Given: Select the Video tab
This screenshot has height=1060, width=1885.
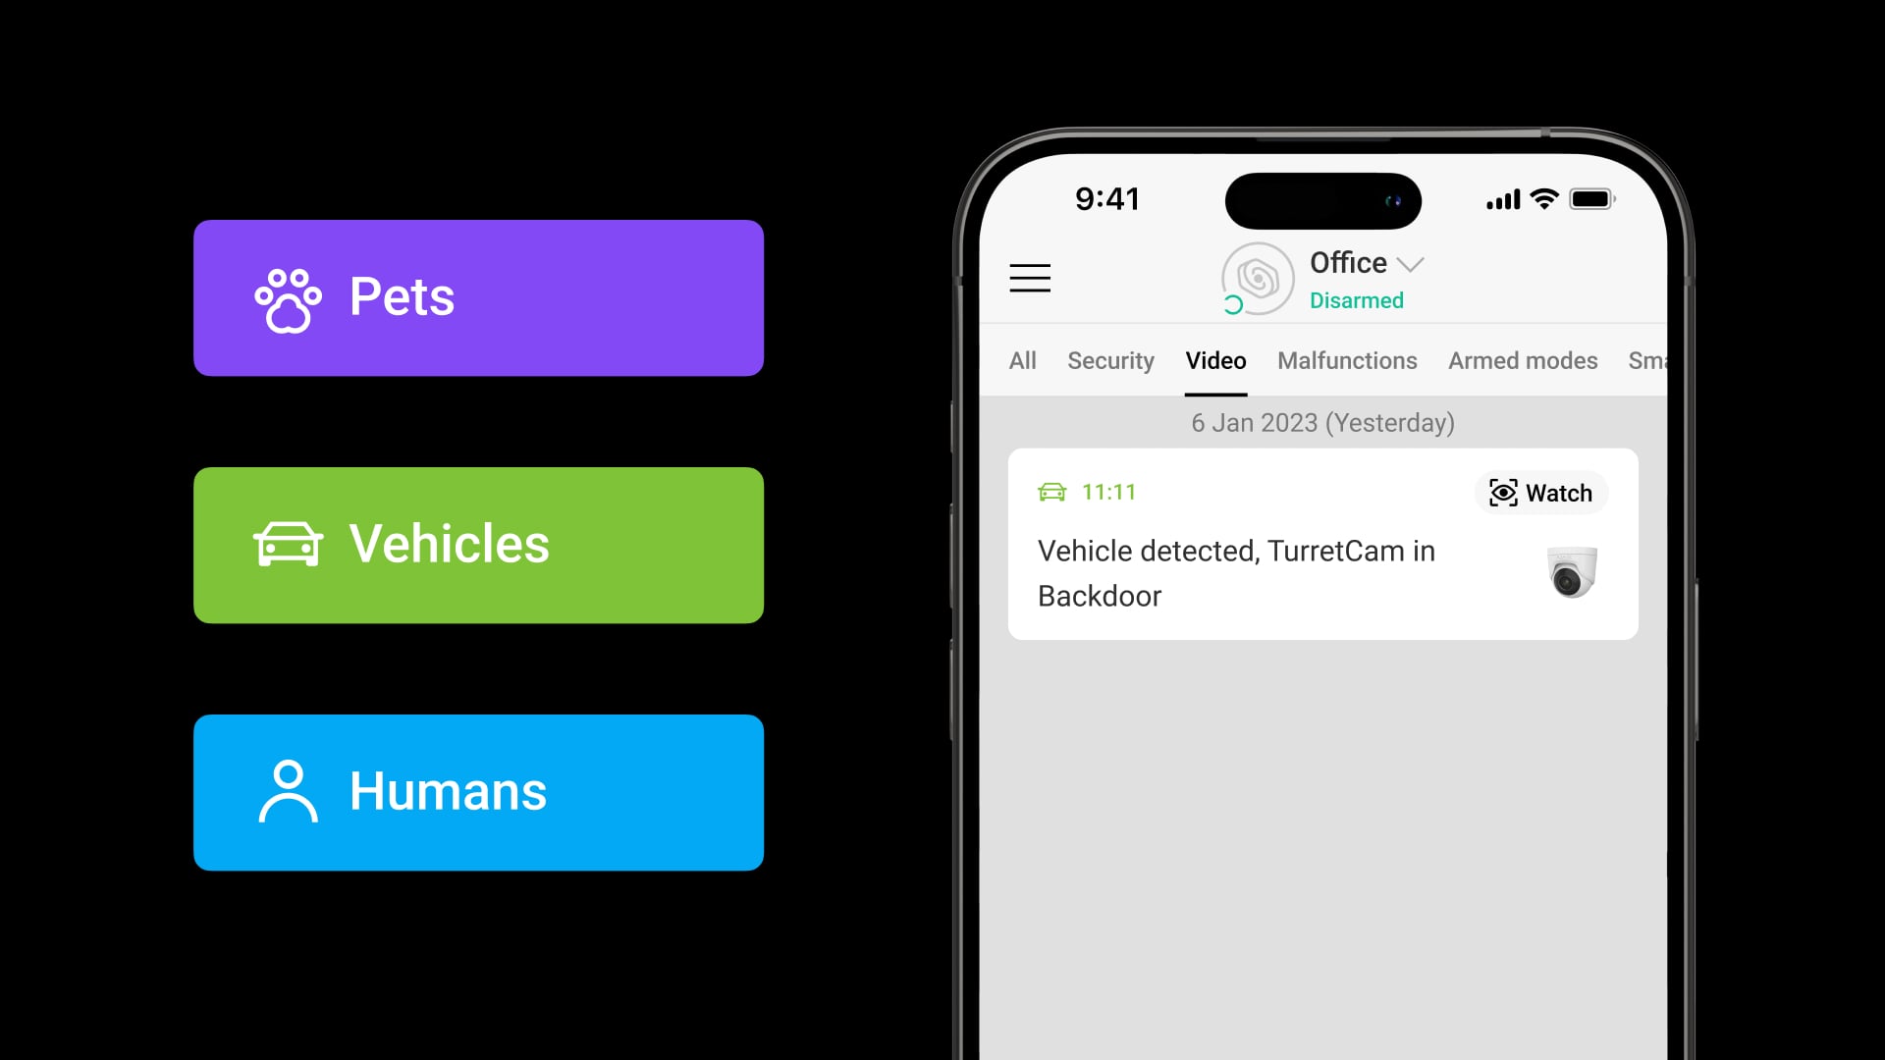Looking at the screenshot, I should pyautogui.click(x=1214, y=360).
